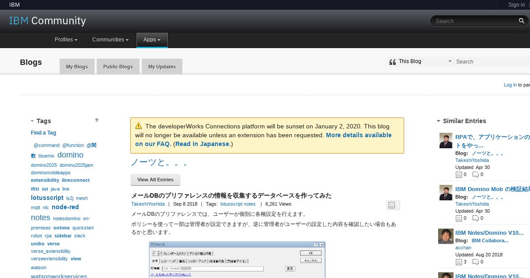Focus the blog Search input field
Screen dimensions: 530x278
point(492,62)
